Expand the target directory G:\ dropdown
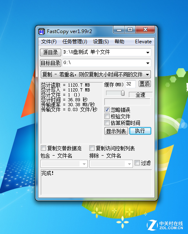Viewport: 188px width, 234px height. pos(148,63)
